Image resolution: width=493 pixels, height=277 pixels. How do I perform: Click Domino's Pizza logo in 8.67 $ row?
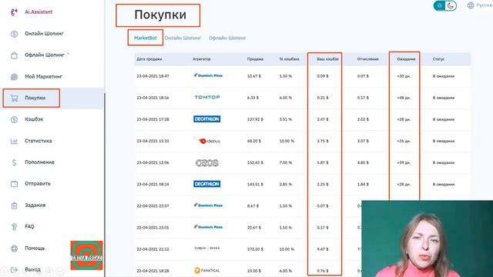[x=208, y=205]
